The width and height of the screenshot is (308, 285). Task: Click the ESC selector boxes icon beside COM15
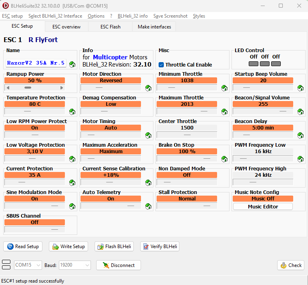pos(6,265)
